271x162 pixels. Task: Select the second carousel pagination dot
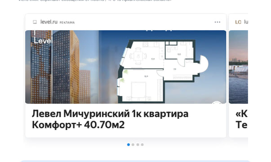(x=133, y=144)
